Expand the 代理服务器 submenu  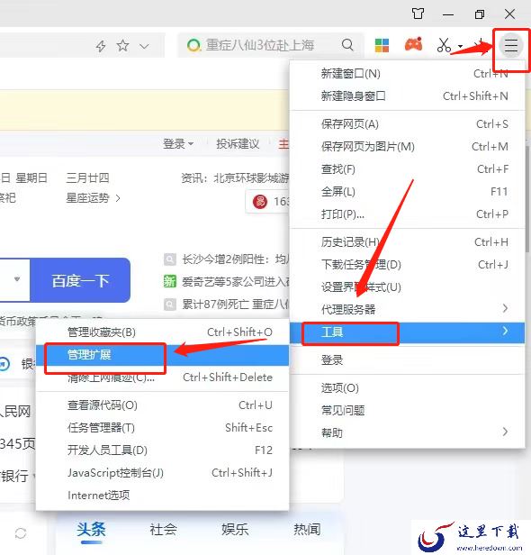408,309
